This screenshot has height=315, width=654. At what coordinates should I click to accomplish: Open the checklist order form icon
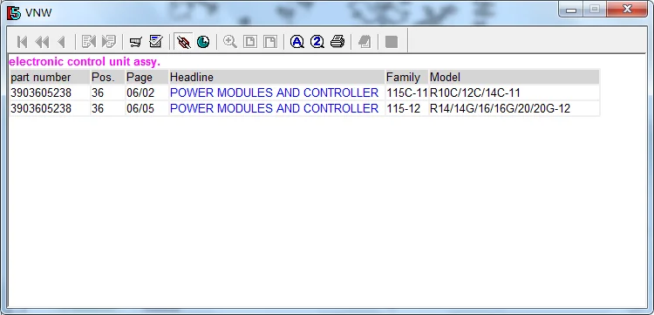156,42
